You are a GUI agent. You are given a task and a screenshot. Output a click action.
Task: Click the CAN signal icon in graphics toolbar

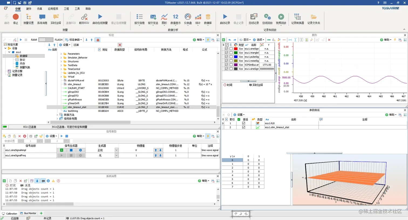tap(269, 40)
